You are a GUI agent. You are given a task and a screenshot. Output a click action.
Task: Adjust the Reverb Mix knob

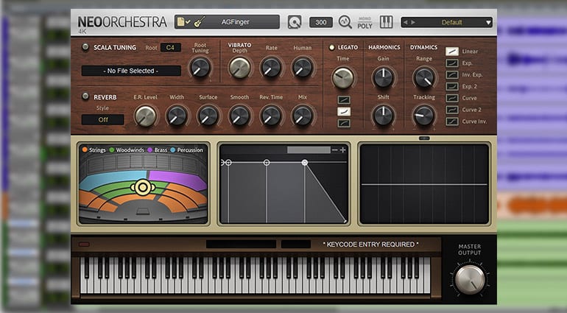(x=303, y=116)
